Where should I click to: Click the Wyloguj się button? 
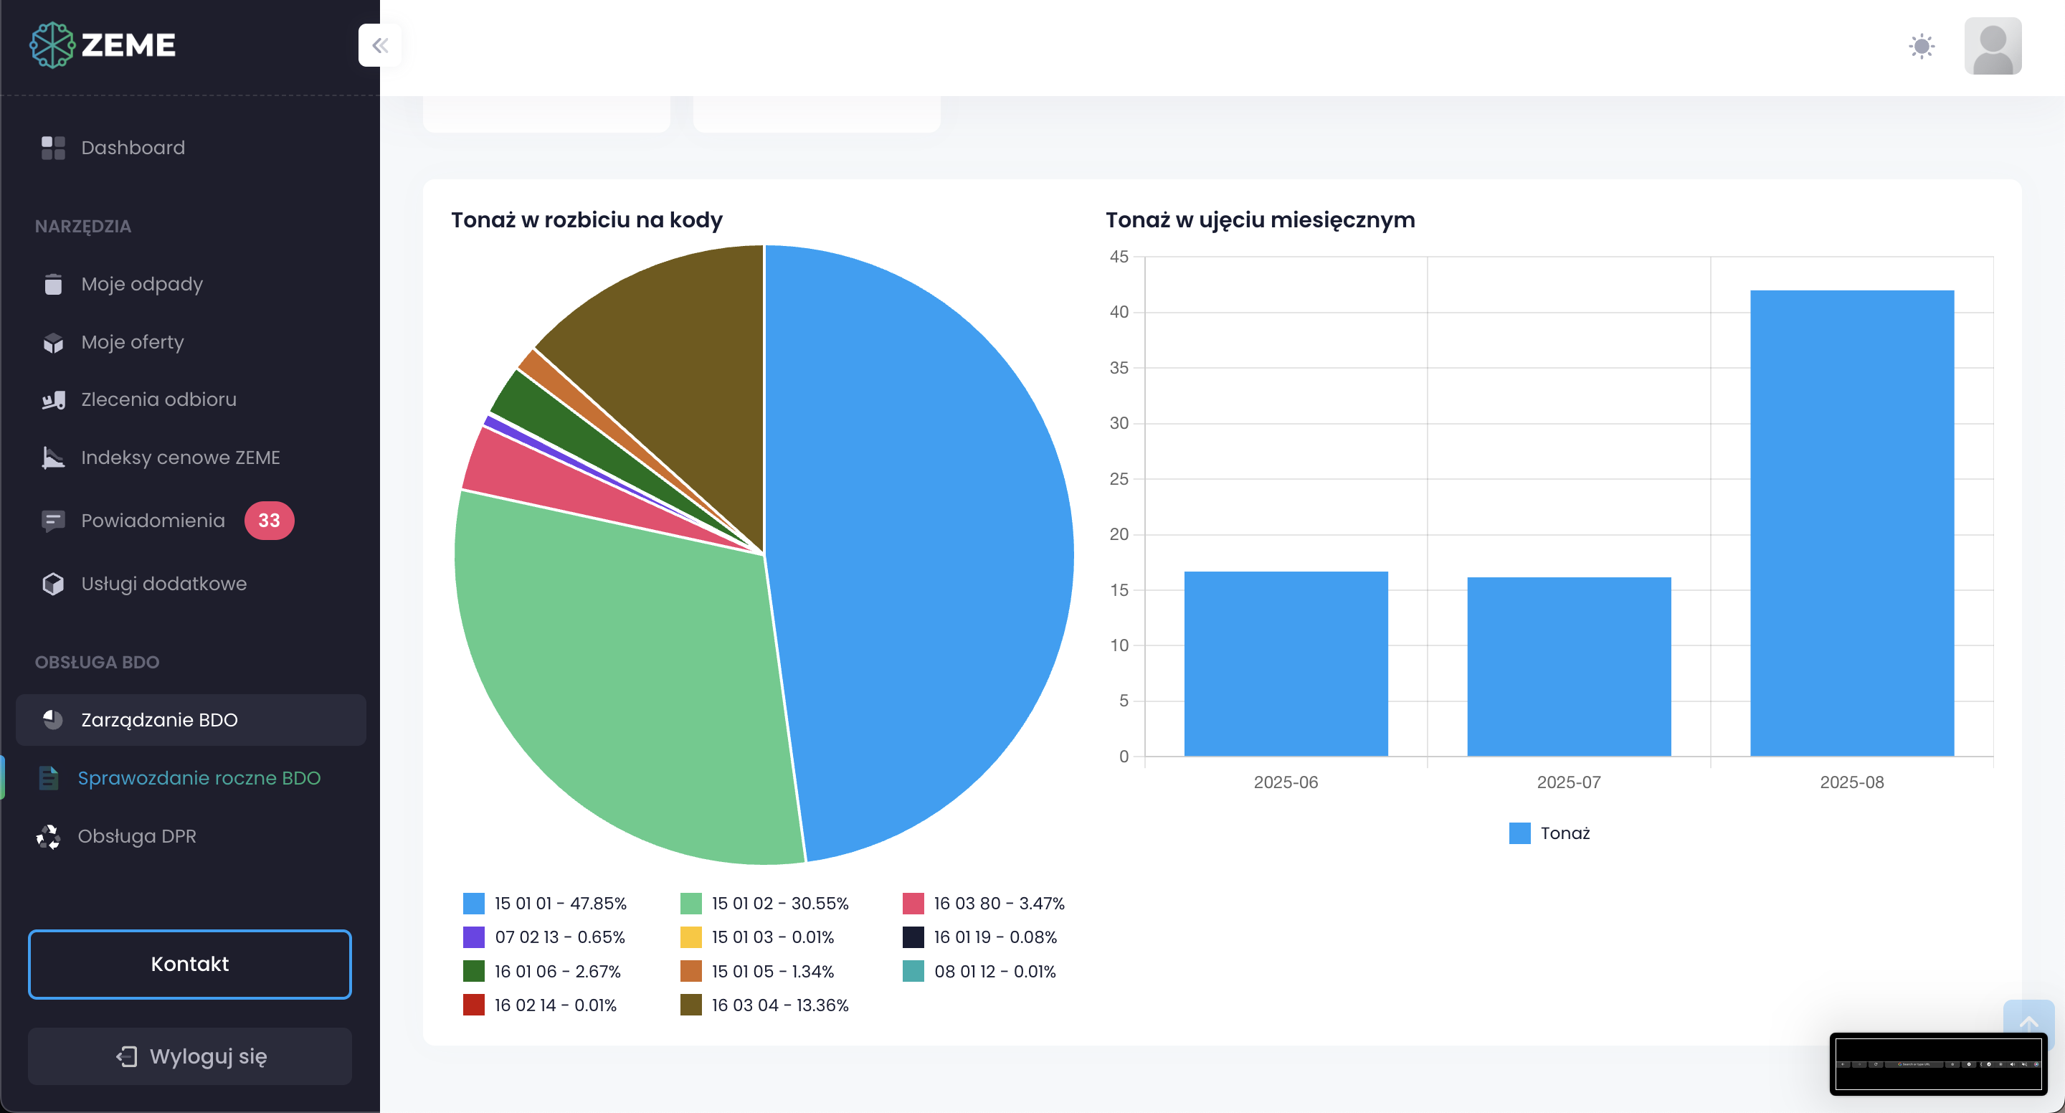point(190,1056)
